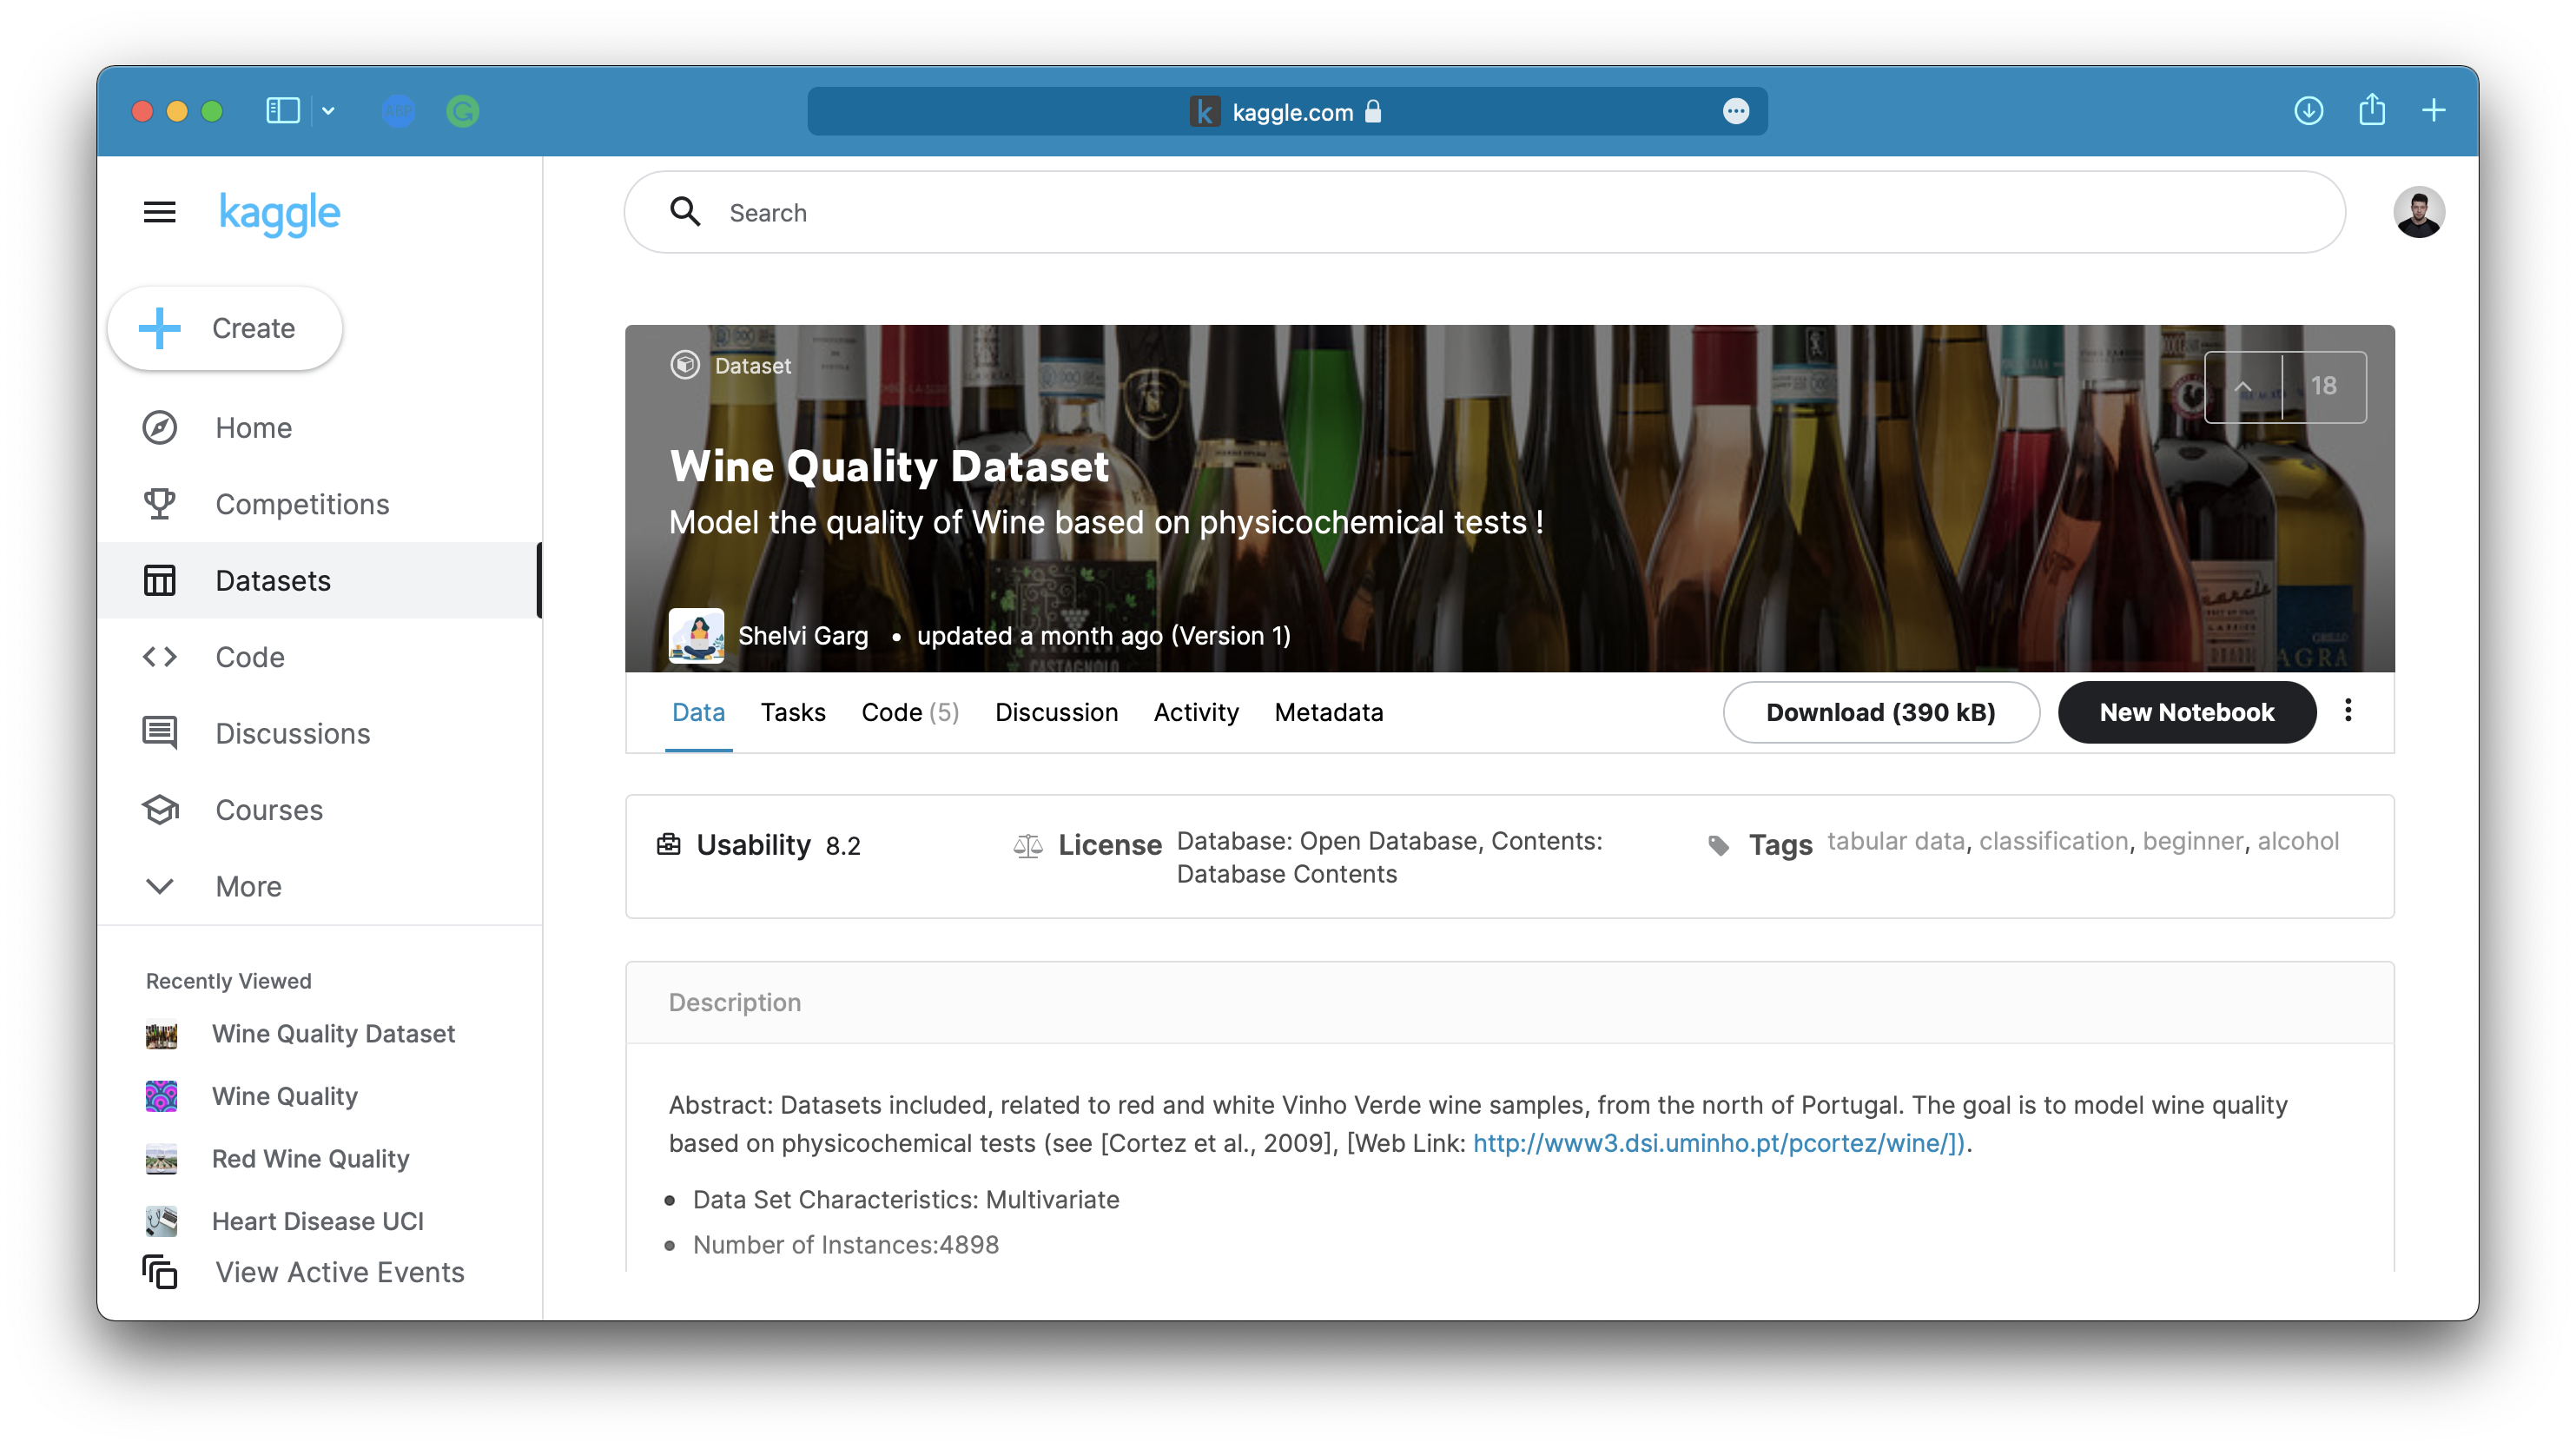Image resolution: width=2576 pixels, height=1449 pixels.
Task: Upvote the Wine Quality Dataset
Action: 2244,387
